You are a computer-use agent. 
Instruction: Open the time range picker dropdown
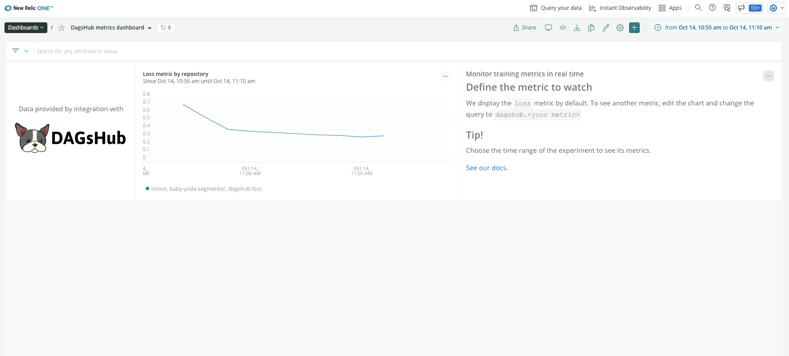717,28
